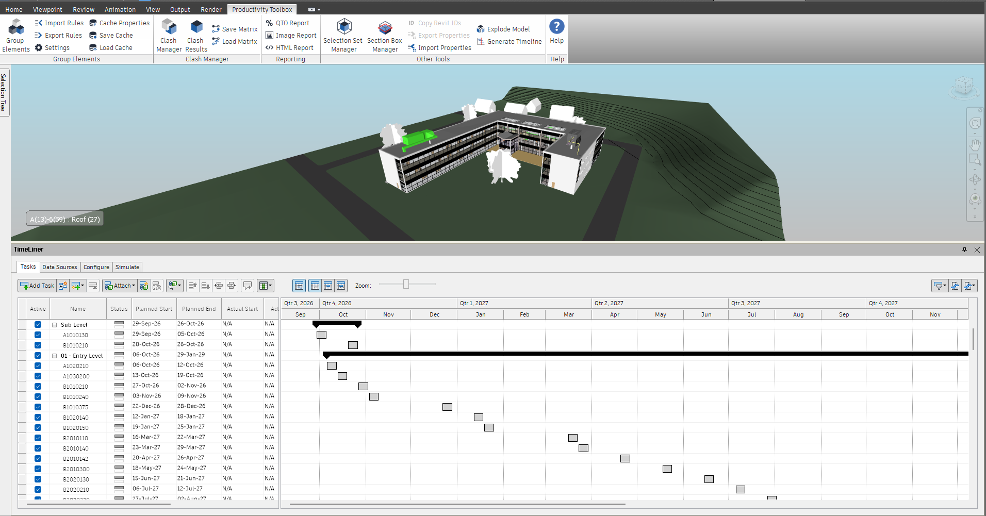Open Help in Productivity Toolbox
This screenshot has height=516, width=986.
coord(557,32)
